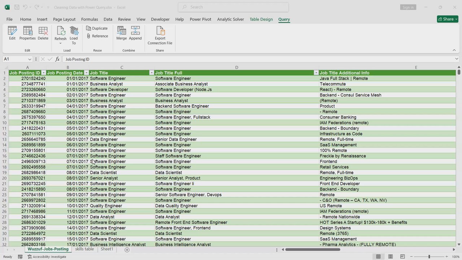Switch to Page Layout view in status bar
The image size is (462, 260).
[x=391, y=256]
